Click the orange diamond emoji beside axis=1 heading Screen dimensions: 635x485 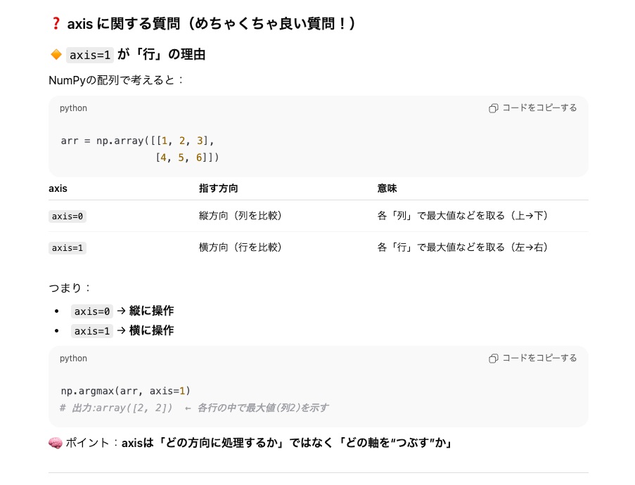point(56,55)
